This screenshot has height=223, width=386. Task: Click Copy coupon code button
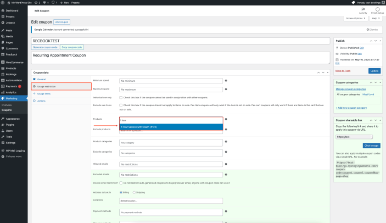[x=71, y=47]
